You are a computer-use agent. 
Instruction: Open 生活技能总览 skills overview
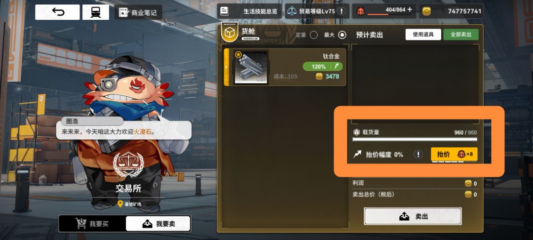249,11
